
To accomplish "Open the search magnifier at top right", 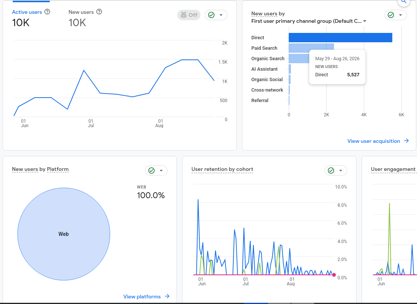I will 404,1.
